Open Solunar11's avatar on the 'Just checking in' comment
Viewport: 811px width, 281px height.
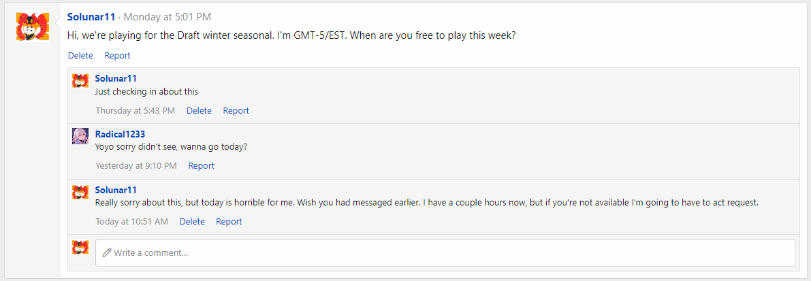(80, 81)
